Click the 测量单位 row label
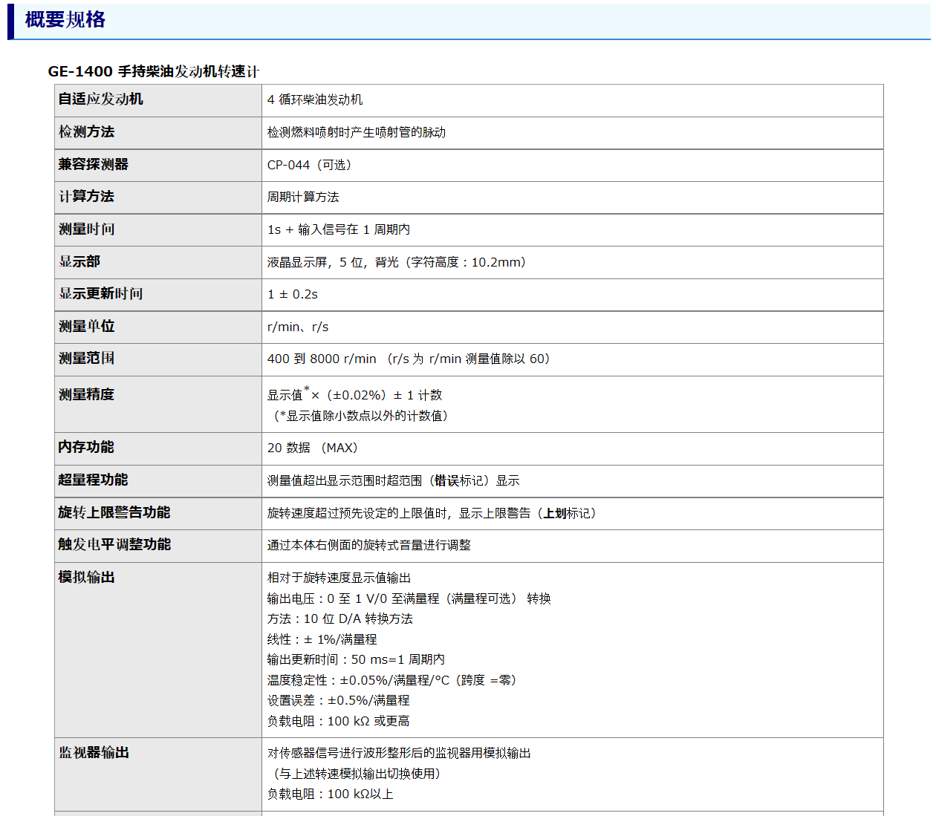 87,326
